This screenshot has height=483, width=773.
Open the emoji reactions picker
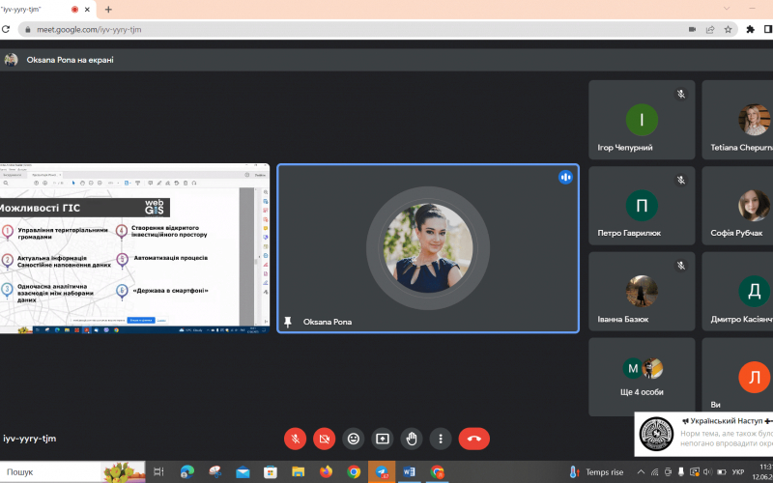353,438
